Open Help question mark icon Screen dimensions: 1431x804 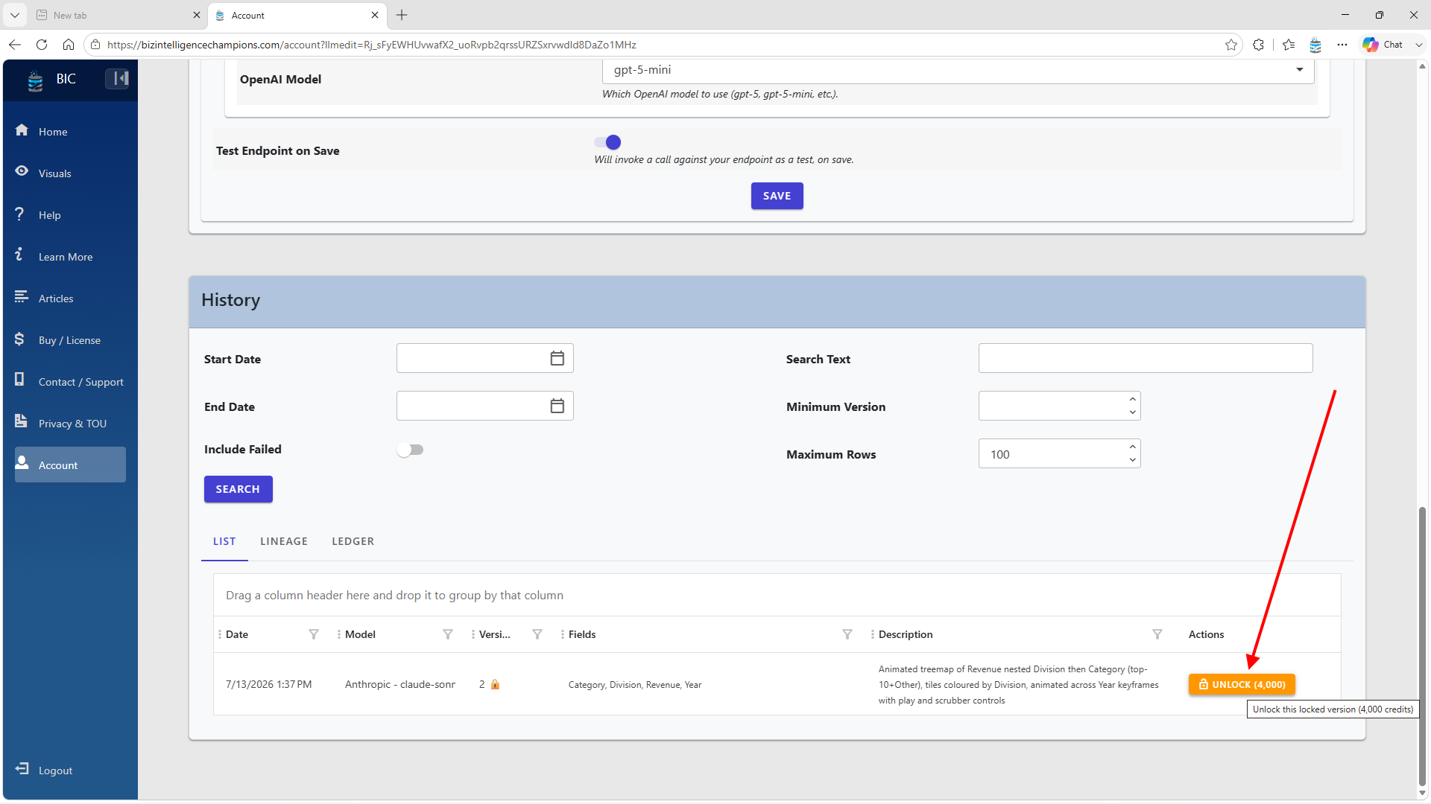tap(19, 214)
